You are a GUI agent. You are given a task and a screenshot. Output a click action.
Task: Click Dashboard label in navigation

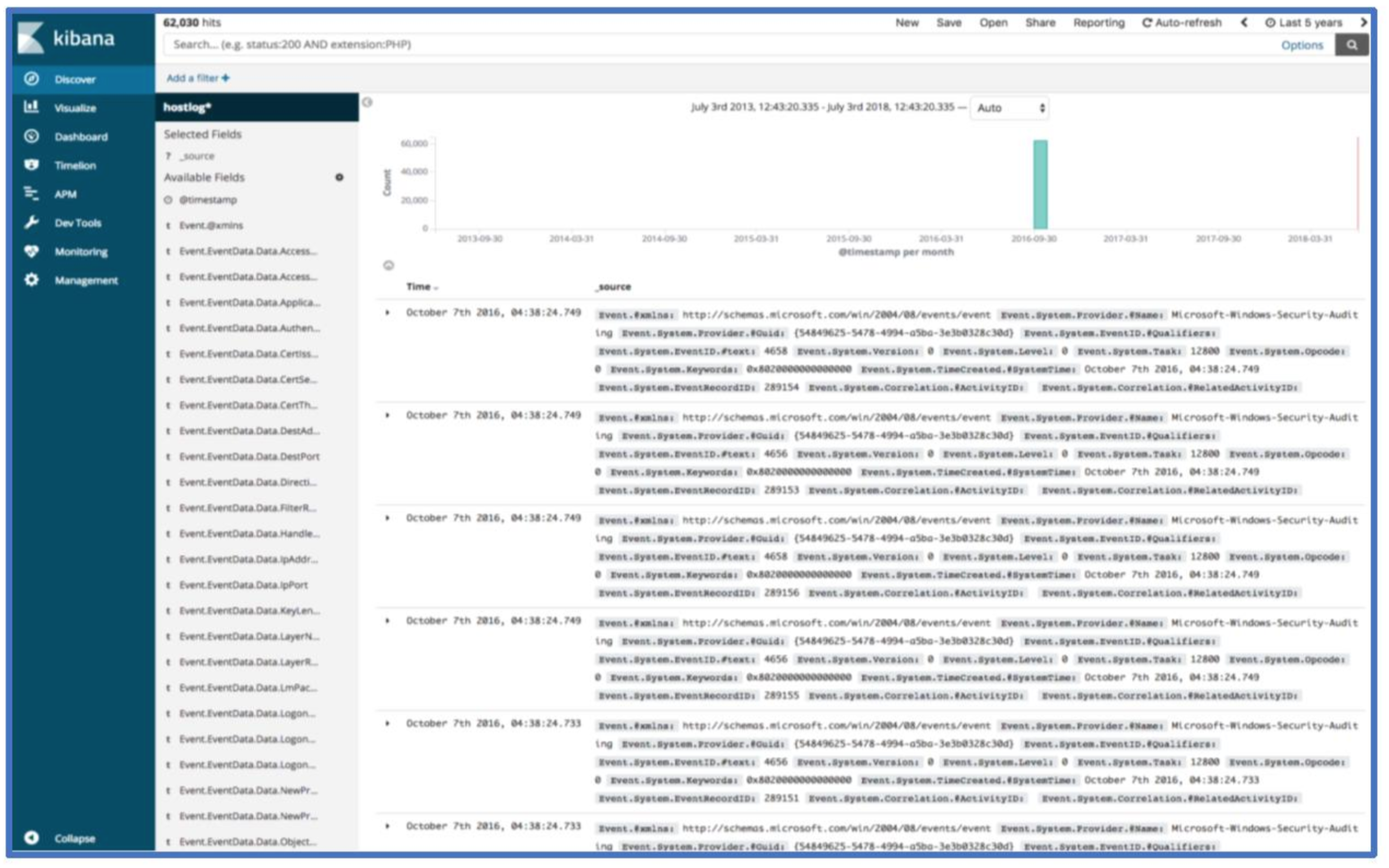pyautogui.click(x=81, y=137)
